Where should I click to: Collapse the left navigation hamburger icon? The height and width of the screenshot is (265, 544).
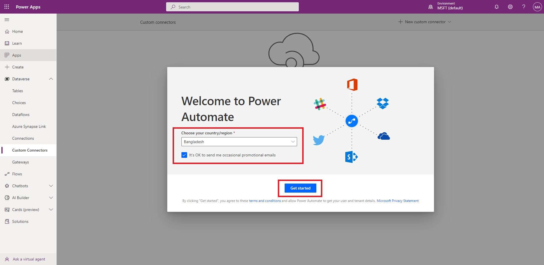(x=7, y=20)
